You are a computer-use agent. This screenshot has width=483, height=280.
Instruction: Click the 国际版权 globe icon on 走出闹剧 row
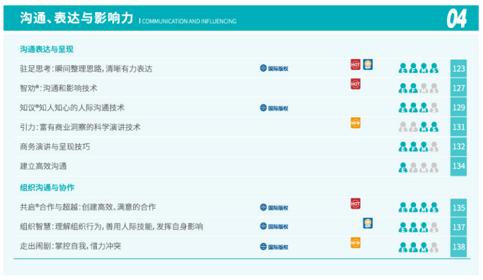(263, 247)
